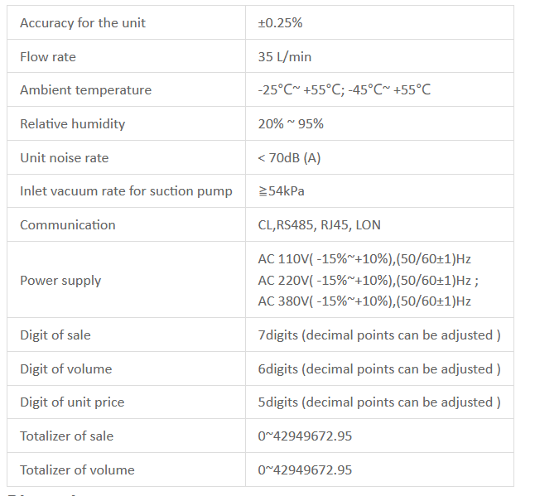Click the "Accuracy for the unit" label cell
The width and height of the screenshot is (535, 496).
pos(83,23)
